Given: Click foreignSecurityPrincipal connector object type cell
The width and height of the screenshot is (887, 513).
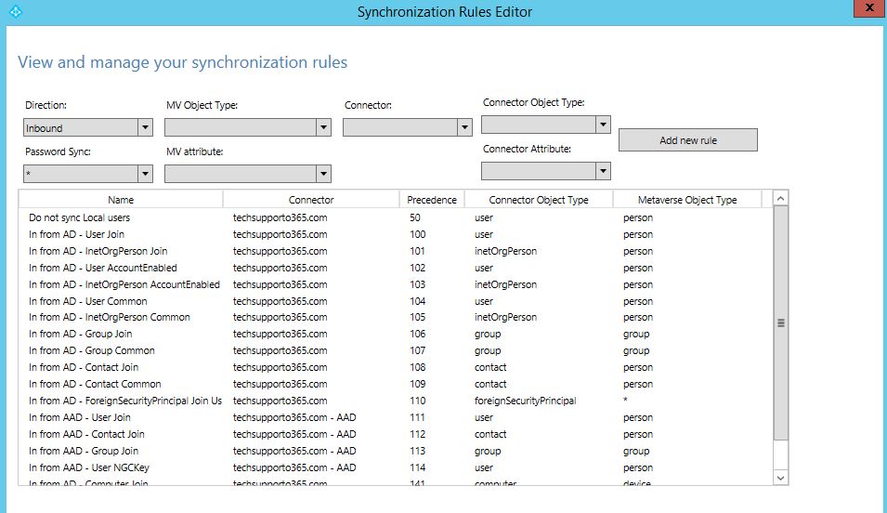Looking at the screenshot, I should pos(525,401).
